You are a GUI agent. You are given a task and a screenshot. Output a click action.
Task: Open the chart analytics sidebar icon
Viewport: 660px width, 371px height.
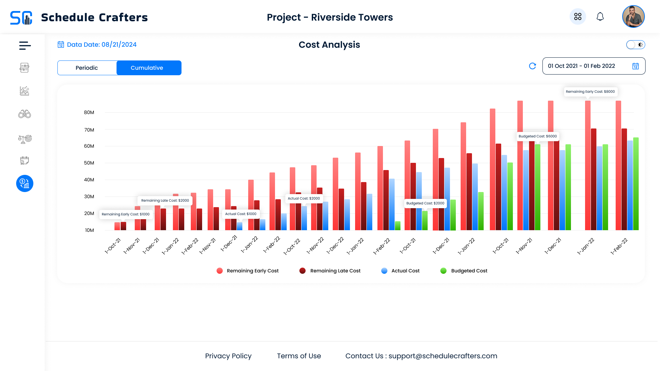click(24, 91)
